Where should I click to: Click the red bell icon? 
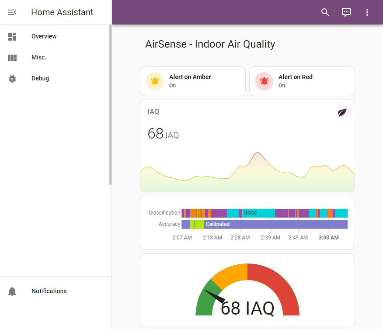[264, 81]
